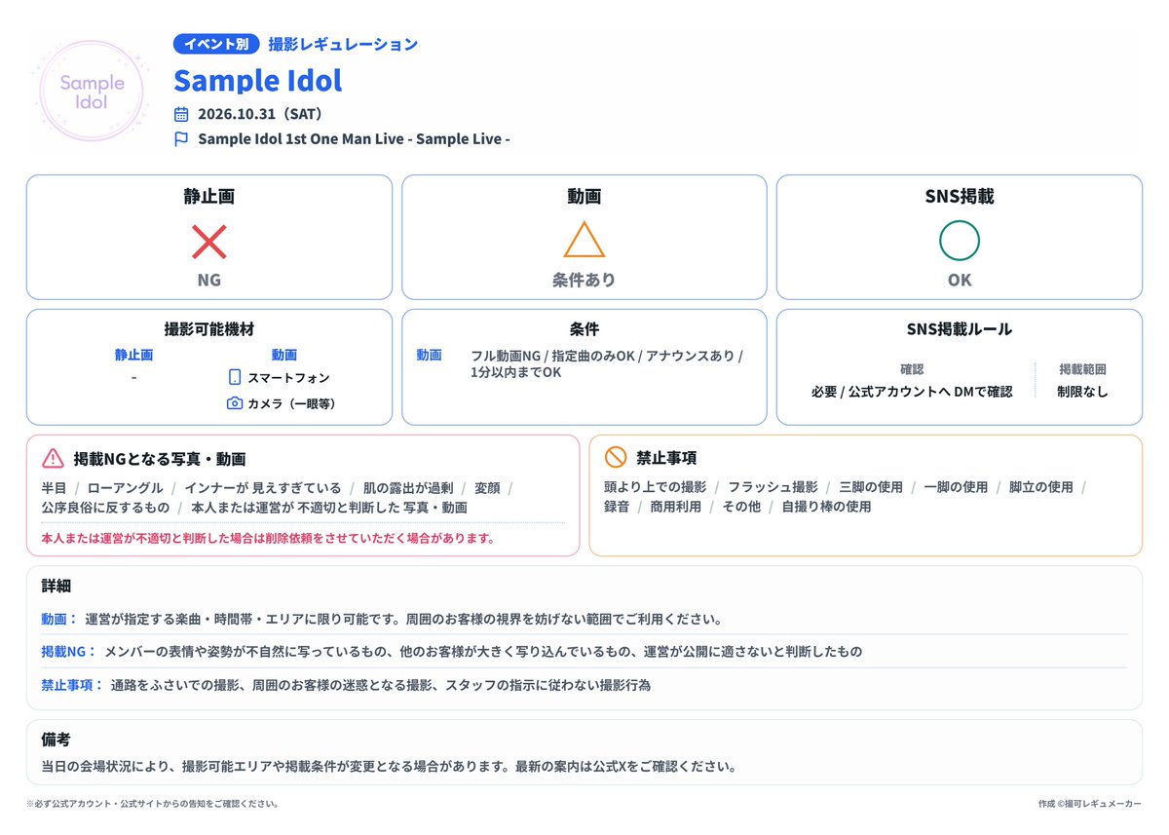1169x835 pixels.
Task: Click the 確認 label
Action: 912,370
